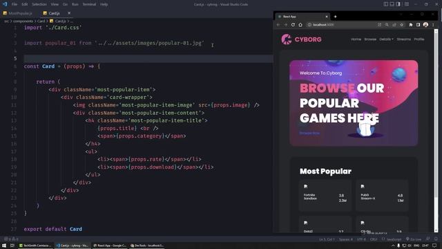Toggle bottom panel layout in VS Code
442x249 pixels.
point(392,4)
